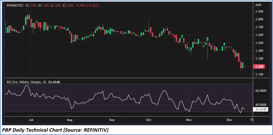Jump to the Nov label on time axis
This screenshot has width=273, height=135.
[x=189, y=120]
